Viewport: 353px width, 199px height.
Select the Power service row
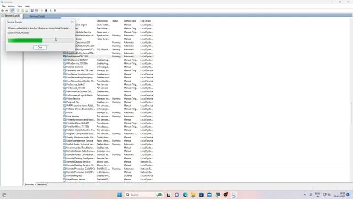pyautogui.click(x=108, y=113)
